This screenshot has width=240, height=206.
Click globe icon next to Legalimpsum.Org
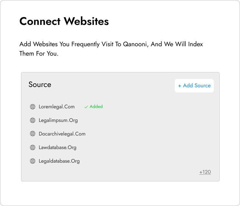(x=33, y=120)
